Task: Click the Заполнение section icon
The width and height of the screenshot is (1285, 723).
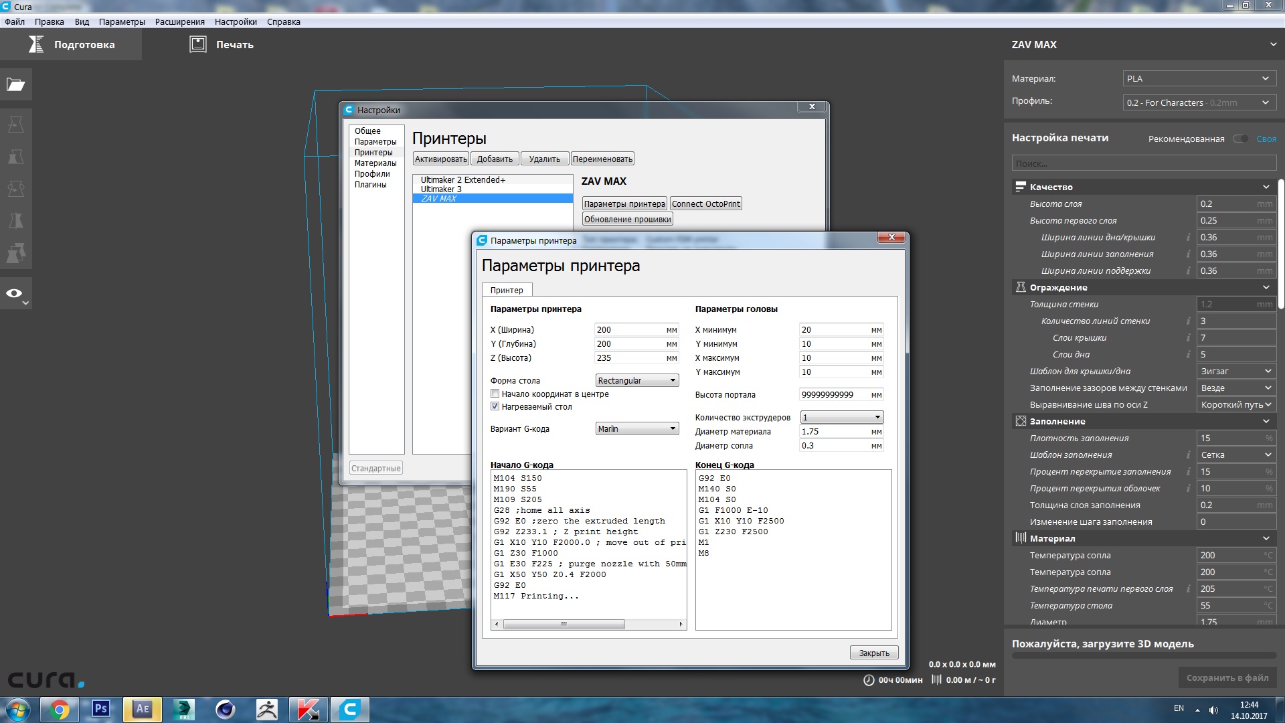Action: point(1021,421)
